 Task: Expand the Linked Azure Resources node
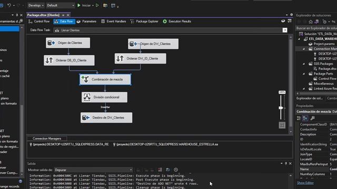pos(304,89)
